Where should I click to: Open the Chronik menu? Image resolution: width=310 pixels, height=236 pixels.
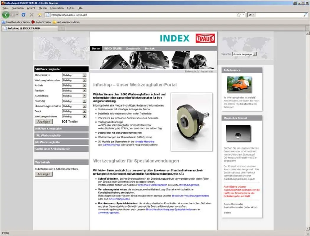[x=43, y=8]
